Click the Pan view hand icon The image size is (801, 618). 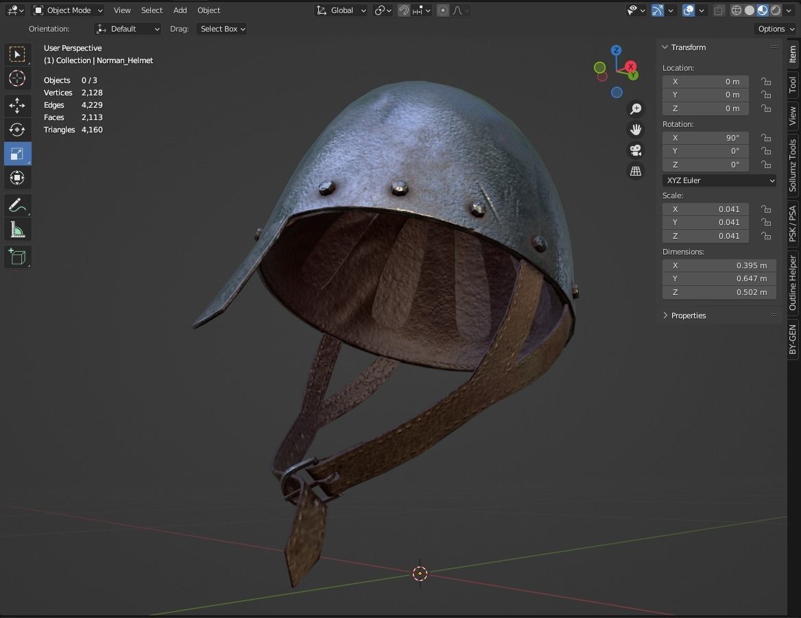click(636, 129)
